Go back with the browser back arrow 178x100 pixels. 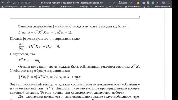point(3,3)
